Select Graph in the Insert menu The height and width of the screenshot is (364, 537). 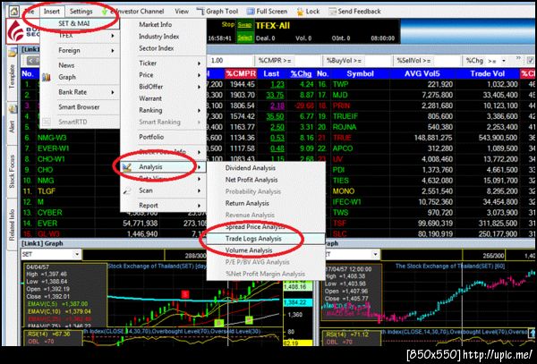coord(67,77)
